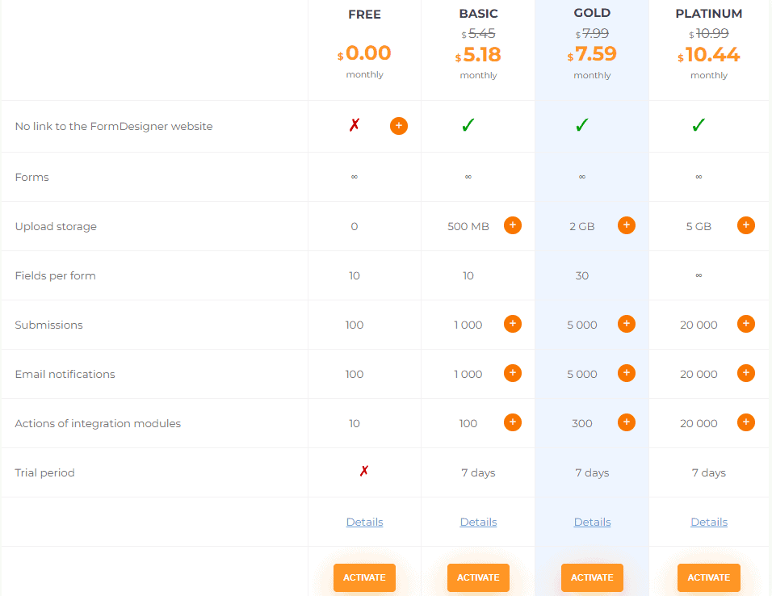The width and height of the screenshot is (772, 596).
Task: Select the plus icon next to Basic 1 000 submissions
Action: [513, 324]
